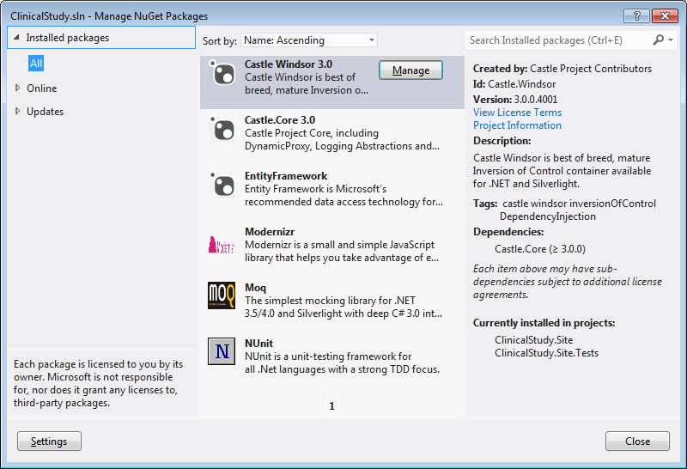Click the Castle.Core 3.0 package icon
The height and width of the screenshot is (469, 687).
tap(222, 129)
